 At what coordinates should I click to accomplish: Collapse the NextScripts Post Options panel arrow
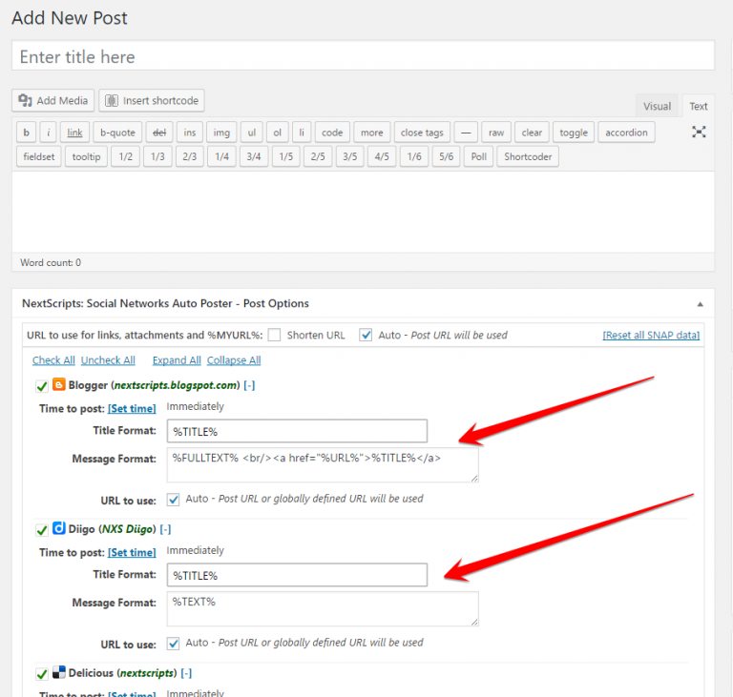click(x=700, y=304)
